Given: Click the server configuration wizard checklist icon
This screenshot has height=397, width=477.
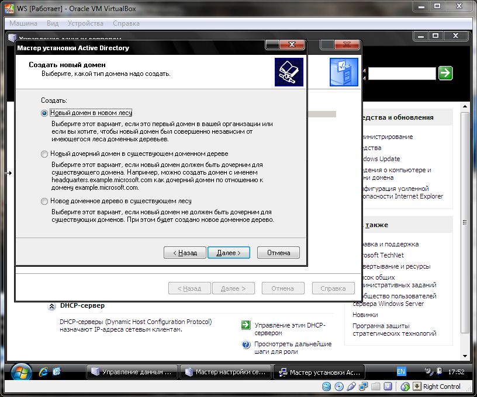Looking at the screenshot, I should pyautogui.click(x=344, y=72).
